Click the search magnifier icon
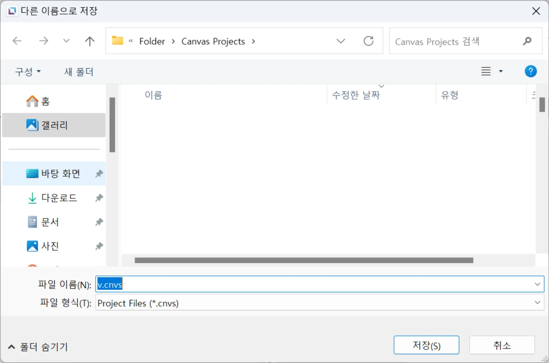 [527, 41]
